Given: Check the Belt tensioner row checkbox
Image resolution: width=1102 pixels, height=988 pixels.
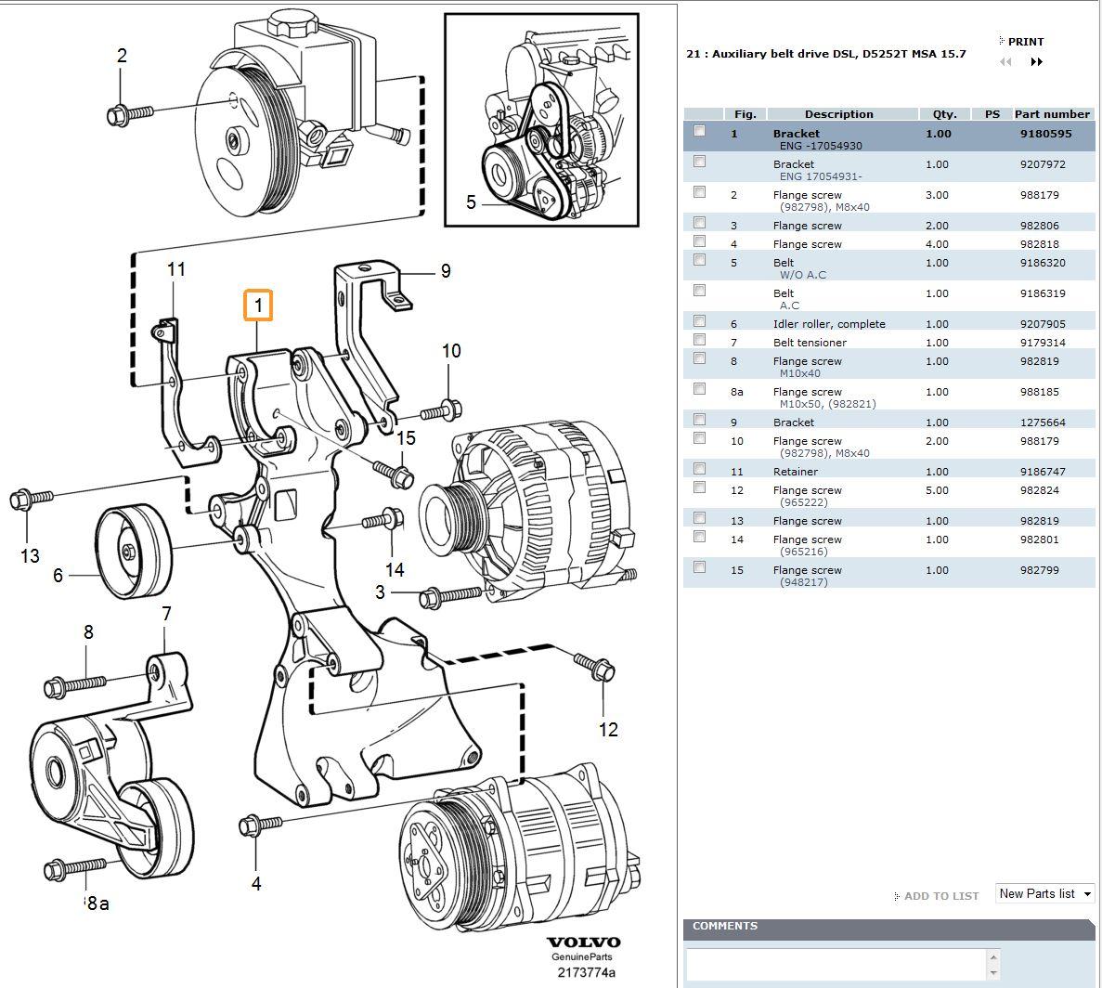Looking at the screenshot, I should [x=699, y=340].
